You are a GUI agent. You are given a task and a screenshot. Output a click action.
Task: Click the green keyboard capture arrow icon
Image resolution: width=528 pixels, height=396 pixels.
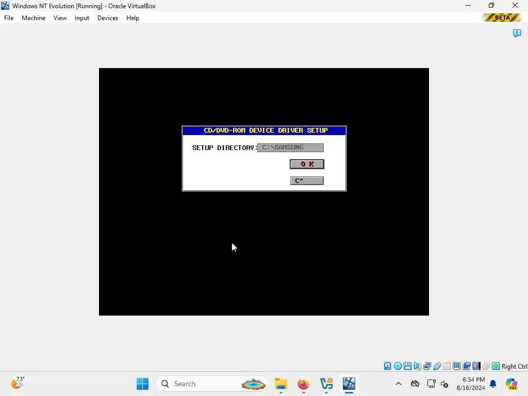pos(496,366)
